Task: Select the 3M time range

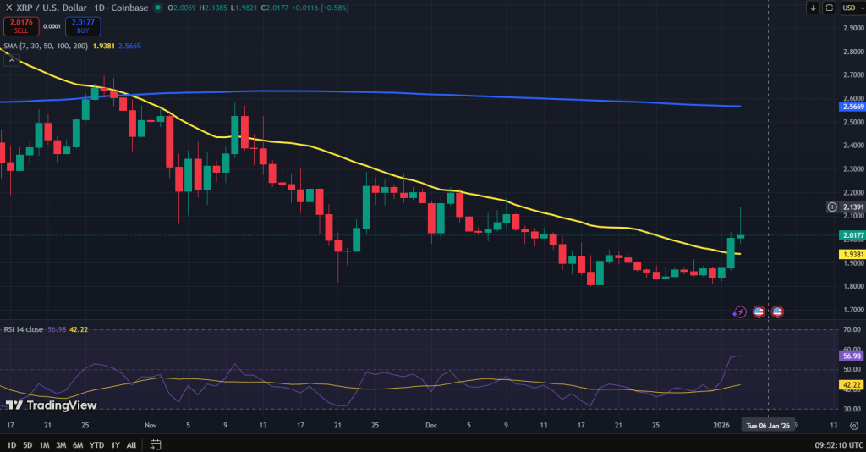Action: pos(61,445)
